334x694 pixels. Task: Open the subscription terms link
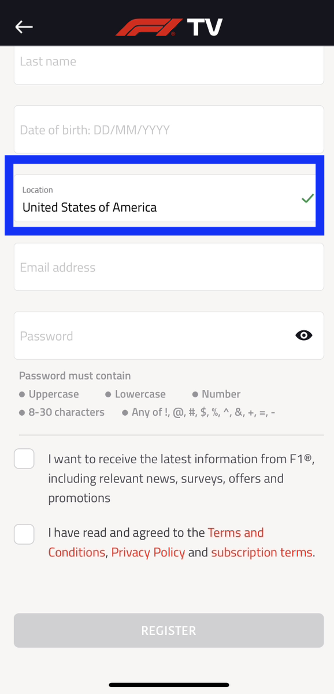262,552
